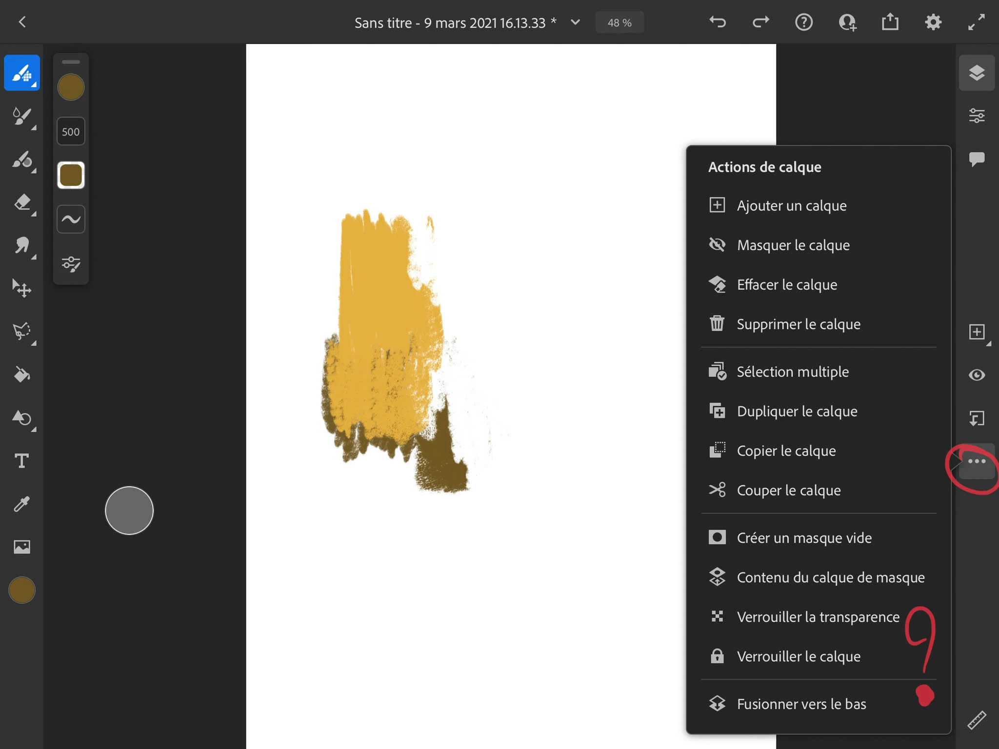Expand document title dropdown chevron
The height and width of the screenshot is (749, 999).
(x=576, y=22)
